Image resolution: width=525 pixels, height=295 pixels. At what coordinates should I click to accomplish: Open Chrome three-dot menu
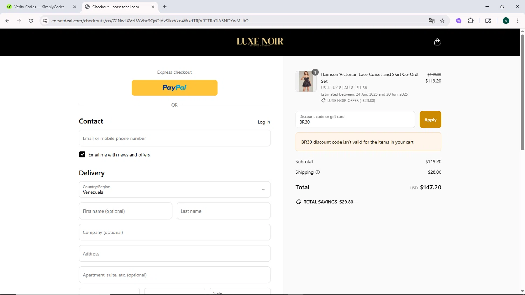point(518,21)
